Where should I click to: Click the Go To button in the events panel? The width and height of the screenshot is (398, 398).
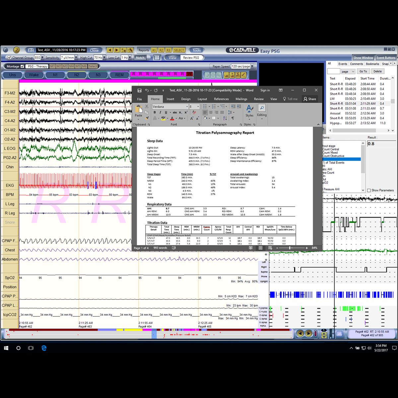(x=363, y=71)
